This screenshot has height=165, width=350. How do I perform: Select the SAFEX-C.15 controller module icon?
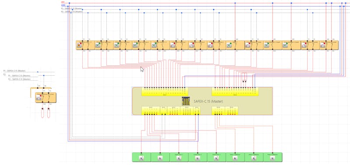coord(185,101)
